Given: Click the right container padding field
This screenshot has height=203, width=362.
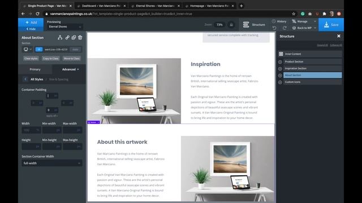Looking at the screenshot, I should tap(67, 103).
